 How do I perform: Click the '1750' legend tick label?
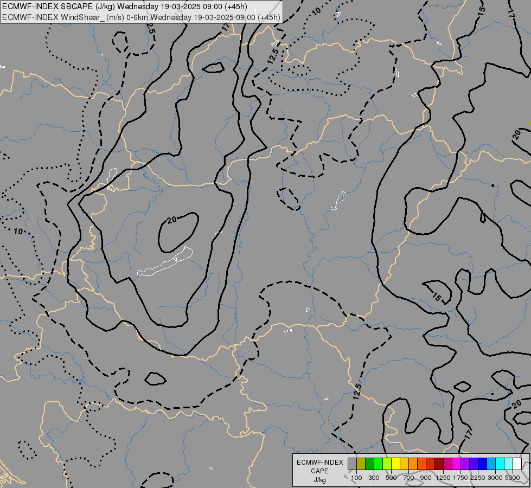pos(460,478)
